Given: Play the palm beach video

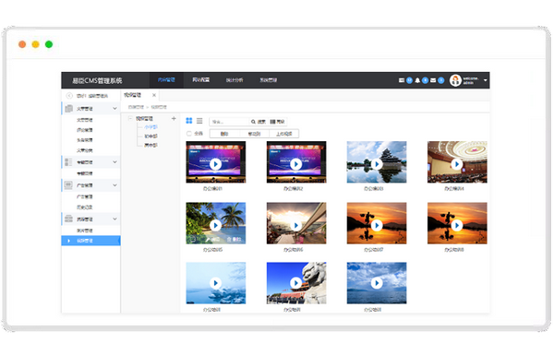Looking at the screenshot, I should pyautogui.click(x=215, y=225).
